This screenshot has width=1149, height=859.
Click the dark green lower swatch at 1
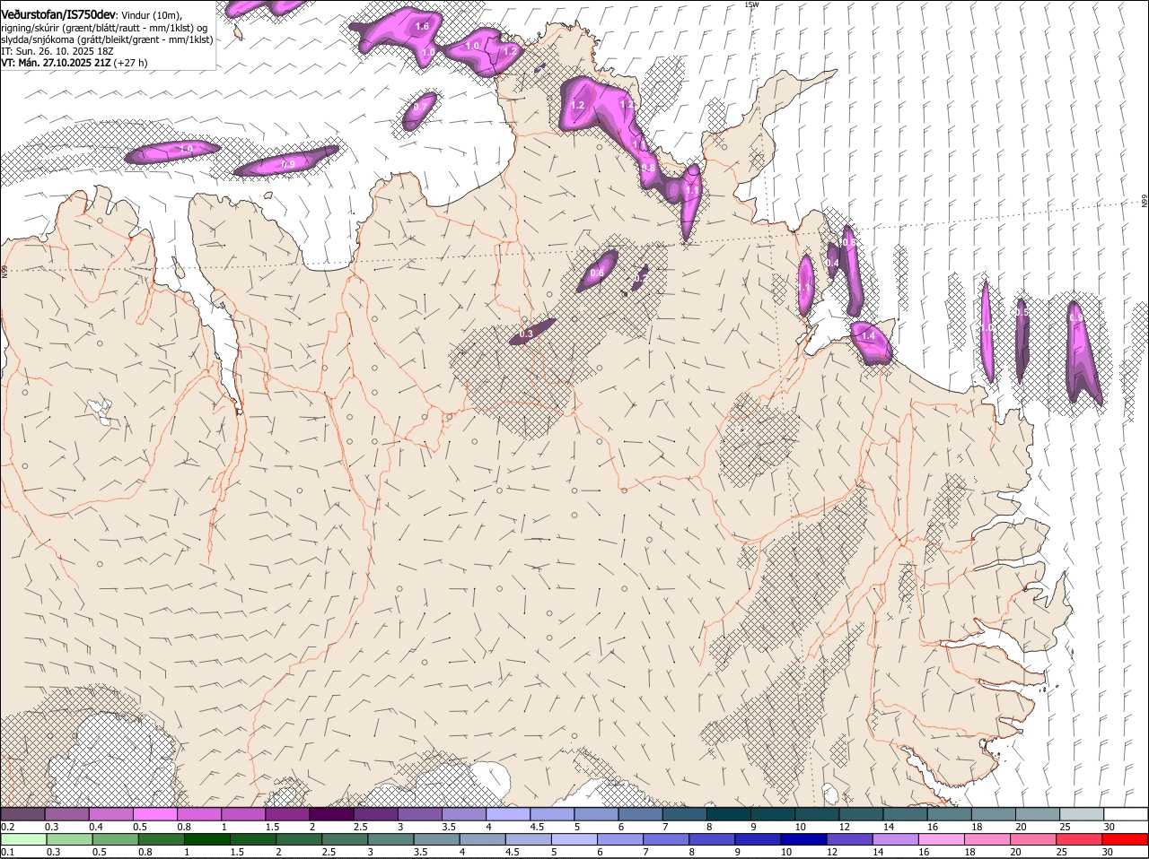click(x=207, y=840)
